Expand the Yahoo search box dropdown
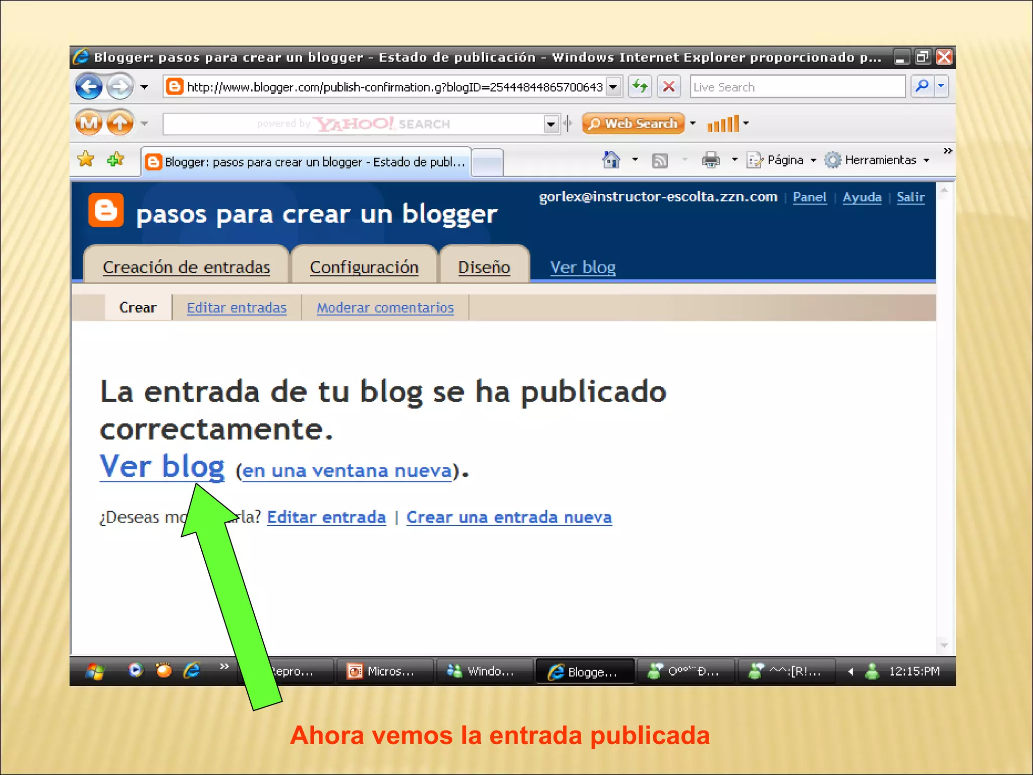The height and width of the screenshot is (775, 1033). pos(551,124)
